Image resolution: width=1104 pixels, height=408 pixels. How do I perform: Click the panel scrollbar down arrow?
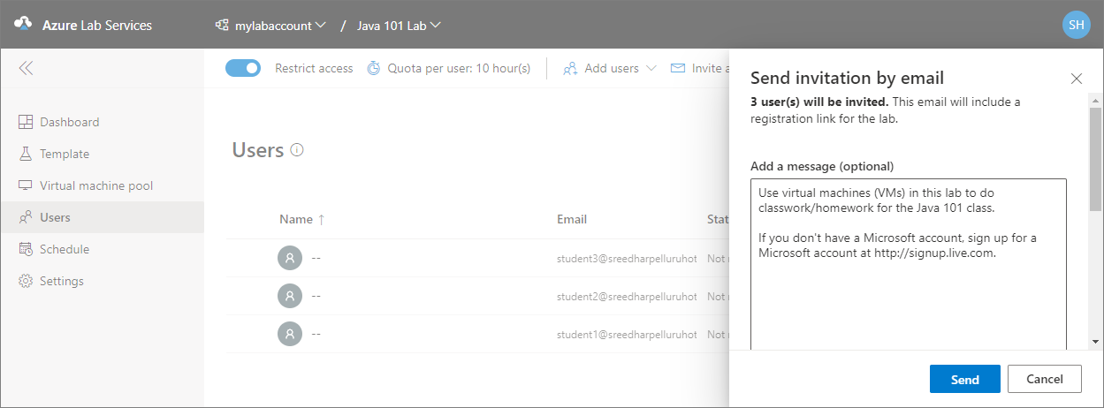point(1096,341)
